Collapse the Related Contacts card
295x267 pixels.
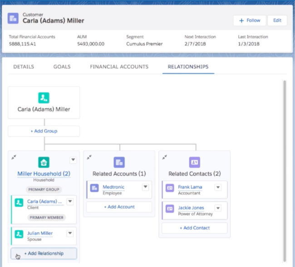pos(165,157)
